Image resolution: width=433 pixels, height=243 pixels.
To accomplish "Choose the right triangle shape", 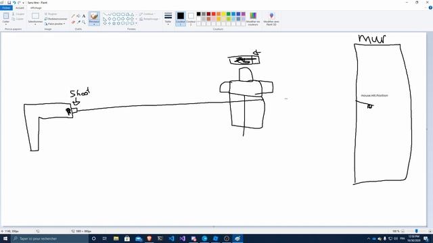I will coord(105,19).
